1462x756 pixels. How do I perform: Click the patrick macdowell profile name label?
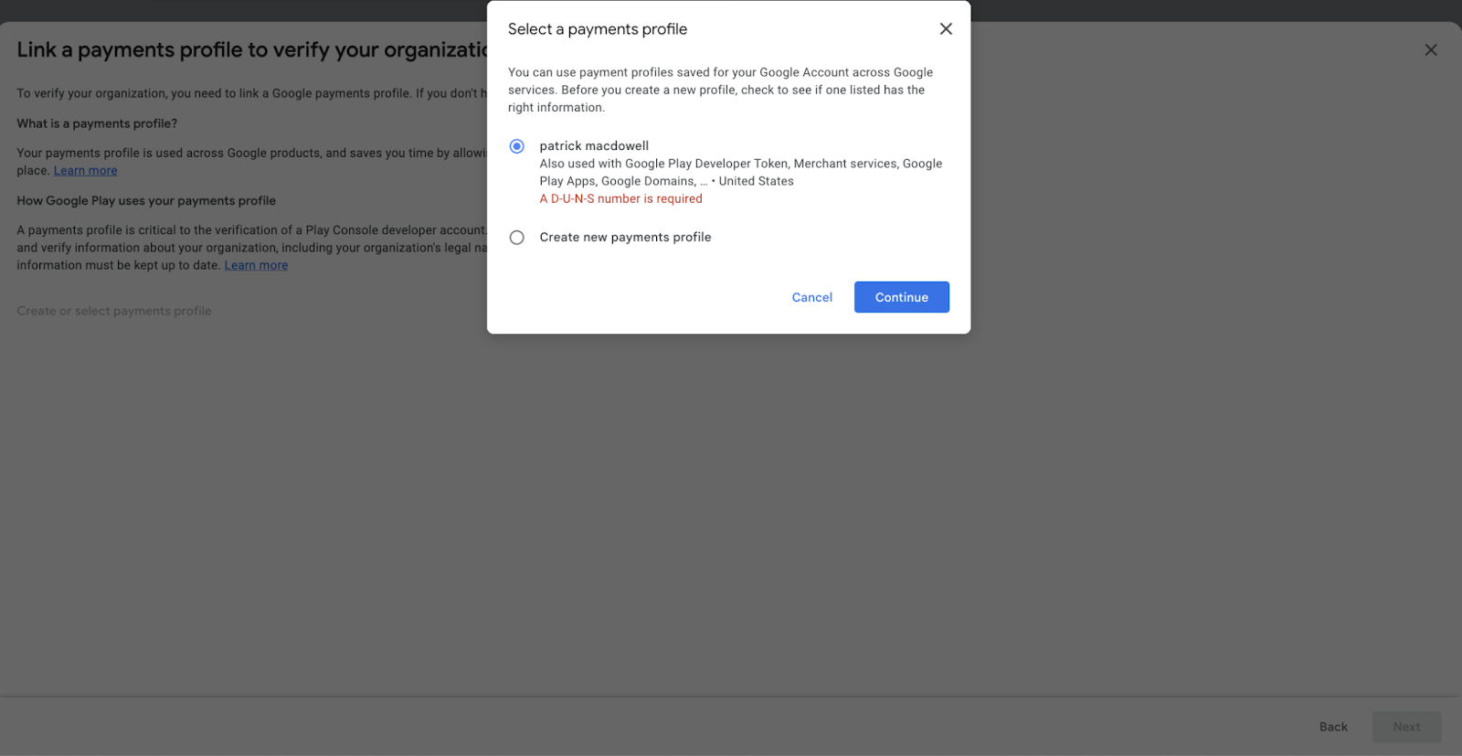point(594,145)
